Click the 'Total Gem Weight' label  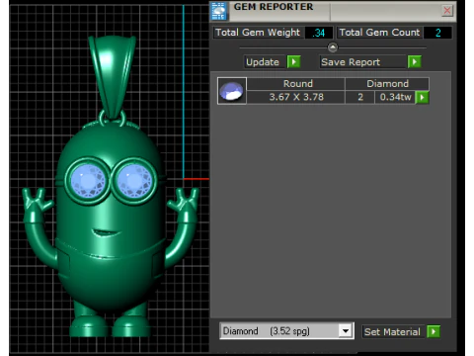(258, 33)
